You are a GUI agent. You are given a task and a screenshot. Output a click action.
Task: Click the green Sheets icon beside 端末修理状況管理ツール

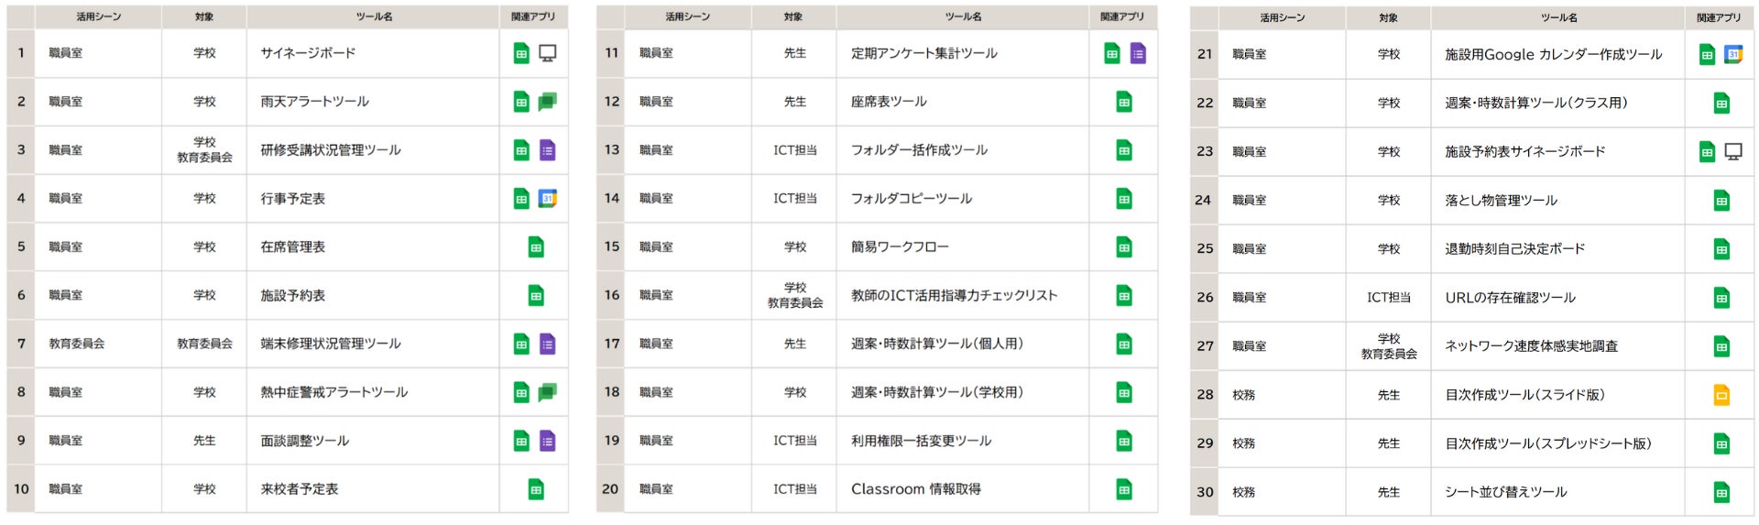521,344
